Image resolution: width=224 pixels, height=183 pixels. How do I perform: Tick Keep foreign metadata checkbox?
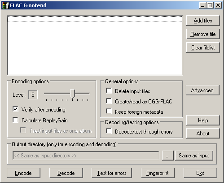[109, 112]
